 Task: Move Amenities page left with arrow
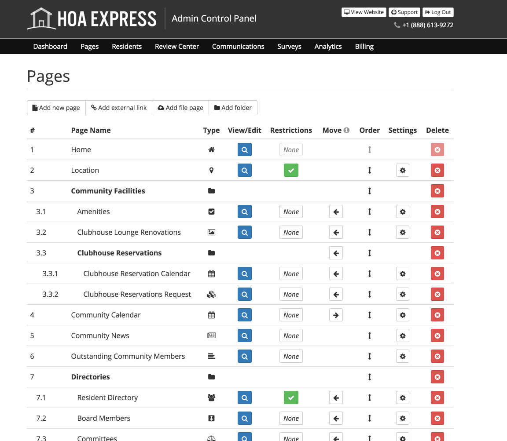click(x=336, y=211)
